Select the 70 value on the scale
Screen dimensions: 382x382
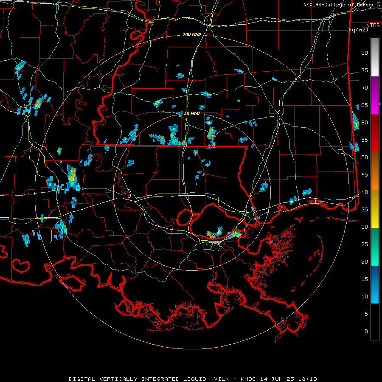[365, 88]
